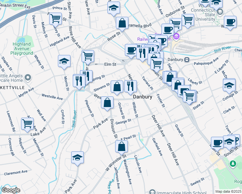Viewport: 242px width, 194px height.
Task: Click the Danbury train station icon
Action: 187,60
